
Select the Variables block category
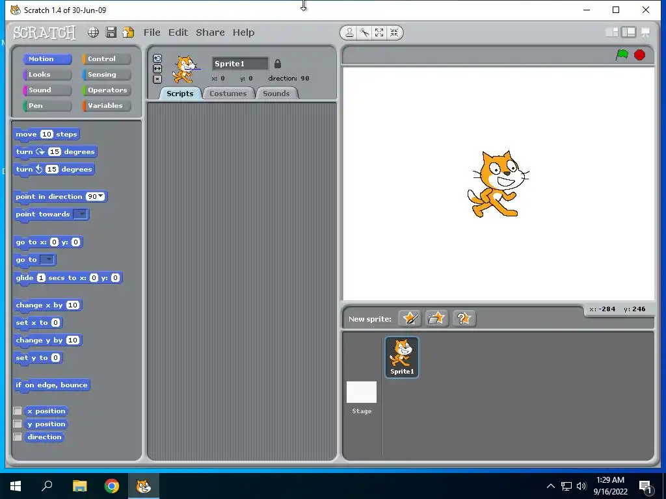pyautogui.click(x=106, y=106)
